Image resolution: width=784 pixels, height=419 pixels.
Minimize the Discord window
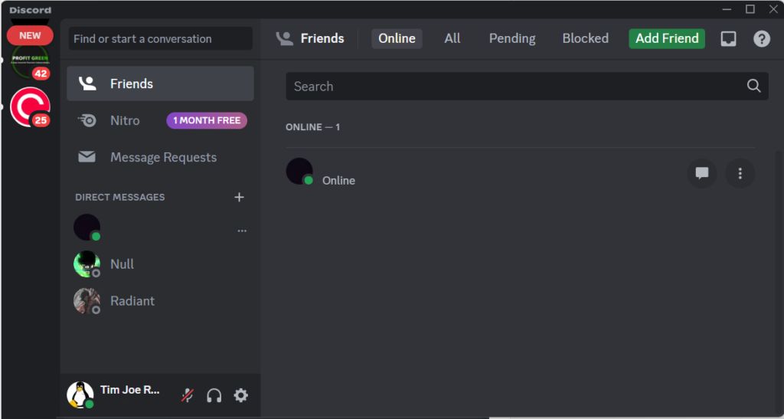[727, 9]
